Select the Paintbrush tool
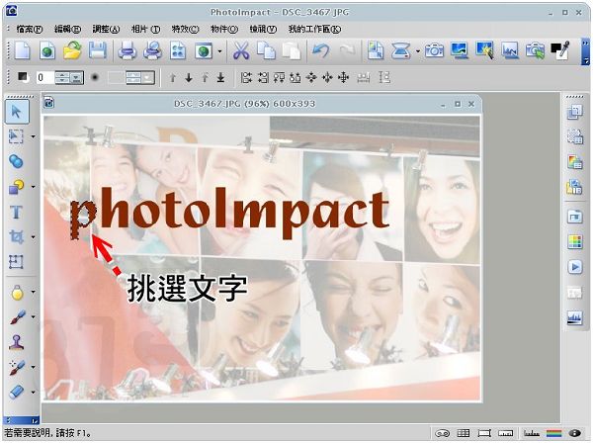The width and height of the screenshot is (593, 443). tap(18, 317)
